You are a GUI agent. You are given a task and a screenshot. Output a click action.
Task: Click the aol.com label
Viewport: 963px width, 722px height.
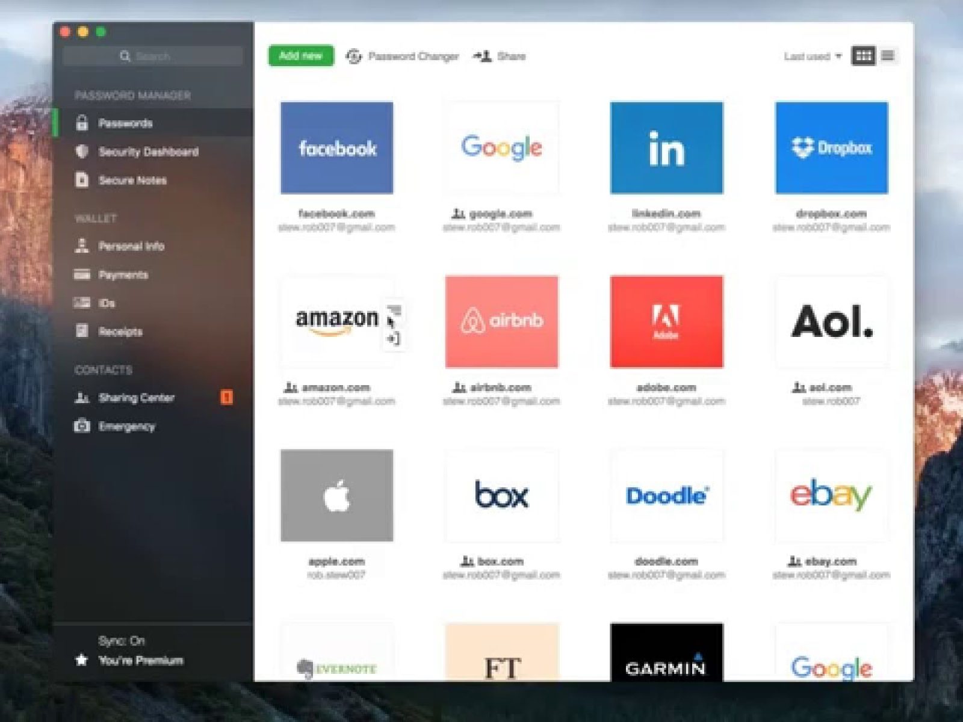click(x=831, y=387)
